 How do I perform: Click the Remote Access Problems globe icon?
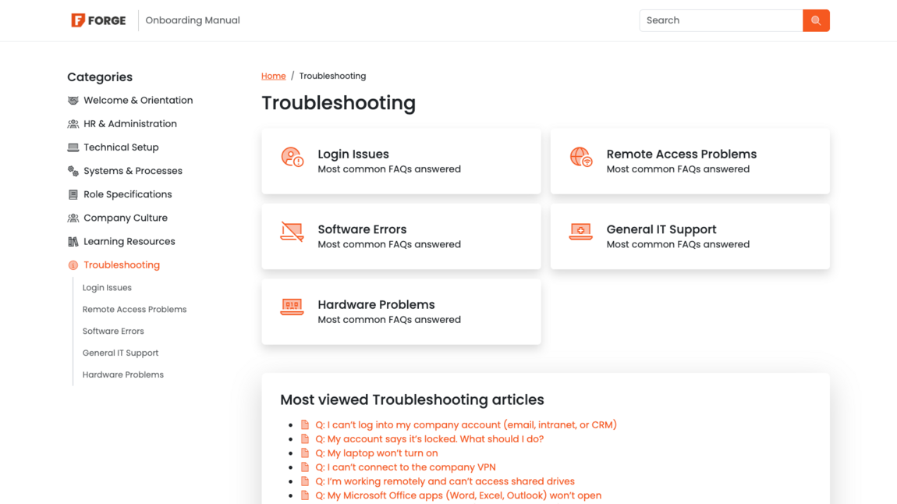(x=580, y=157)
